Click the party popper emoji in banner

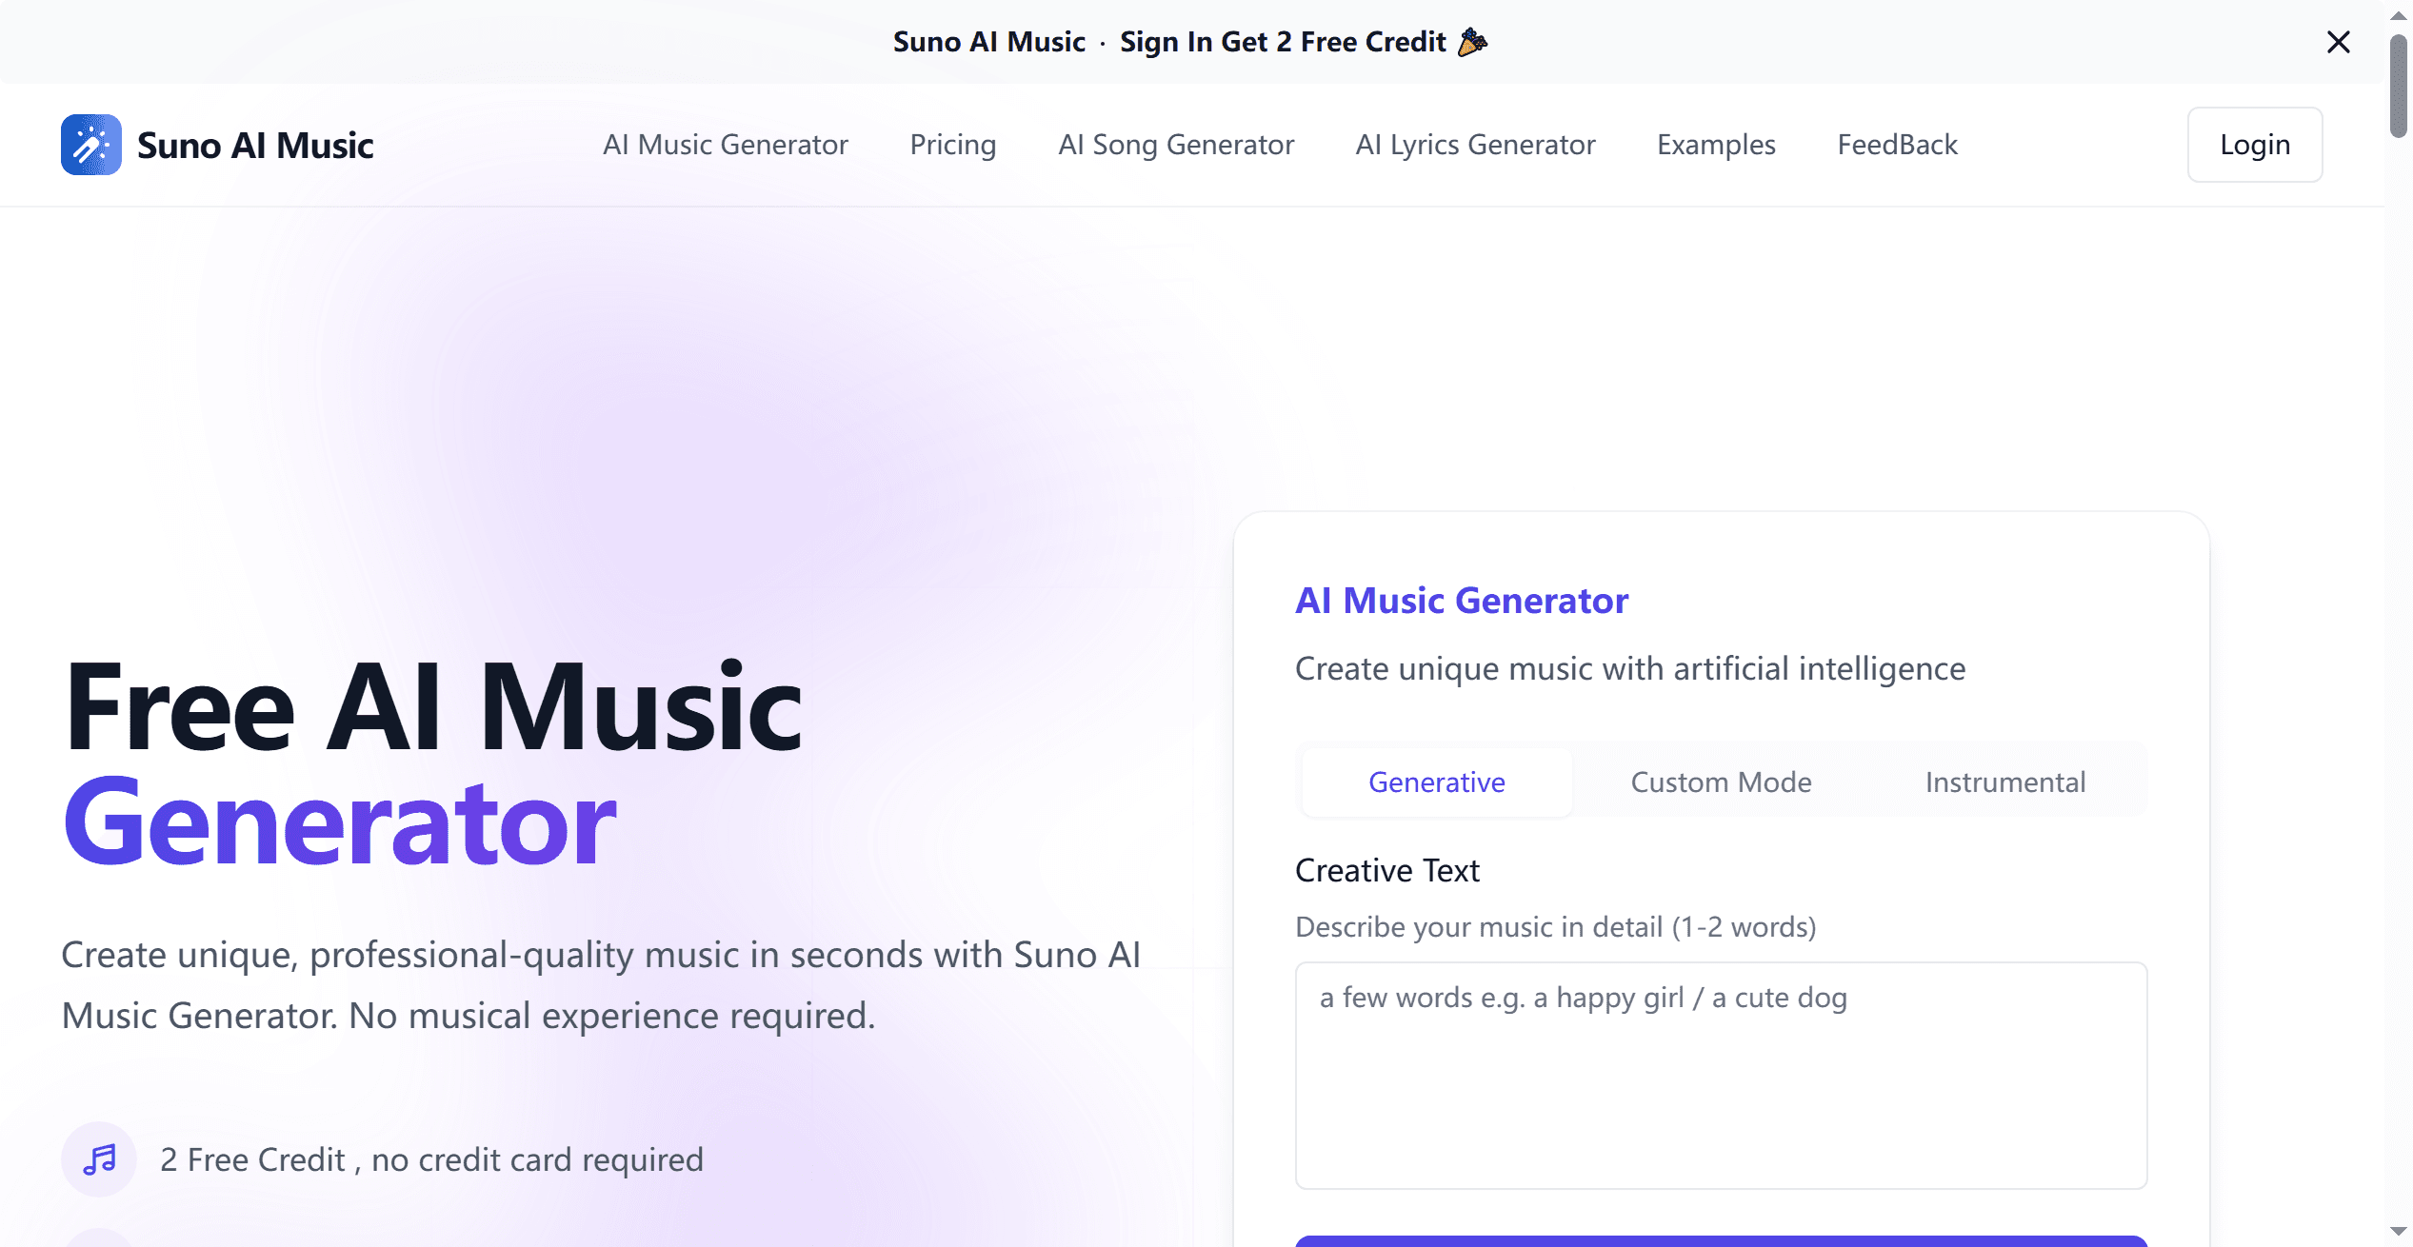(1472, 42)
